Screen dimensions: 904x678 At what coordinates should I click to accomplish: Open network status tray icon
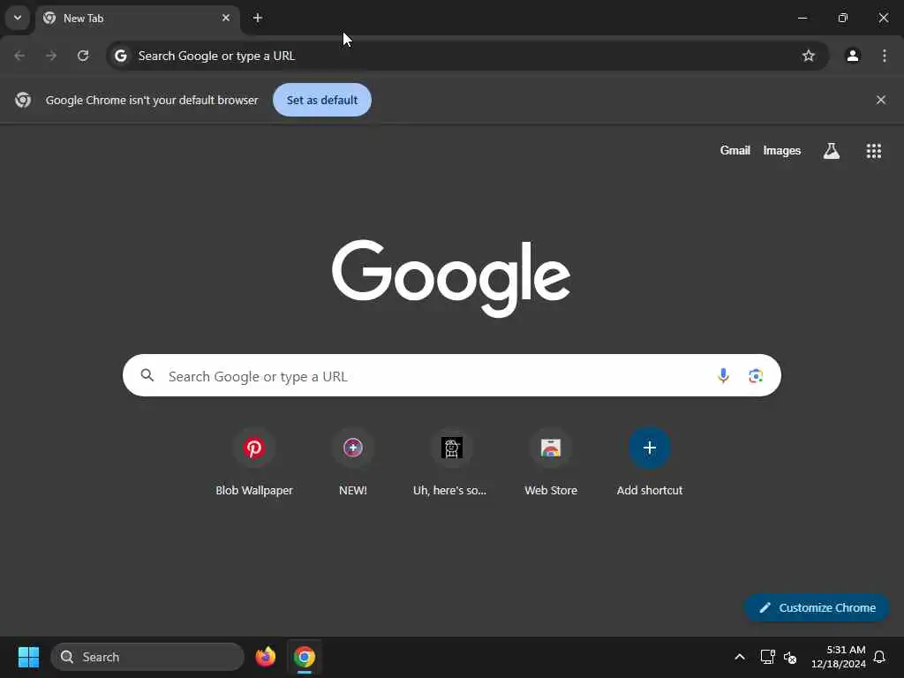(x=767, y=657)
